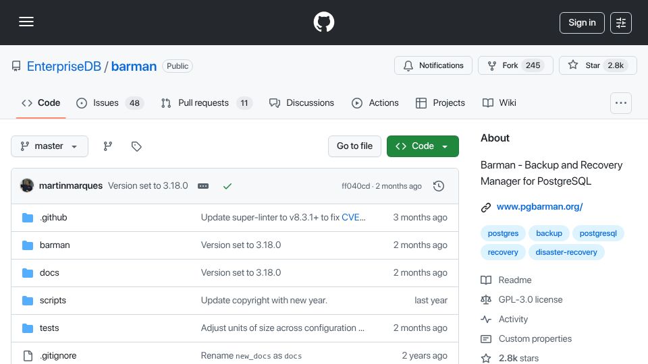648x364 pixels.
Task: Select the postgres topic tag
Action: coord(503,233)
